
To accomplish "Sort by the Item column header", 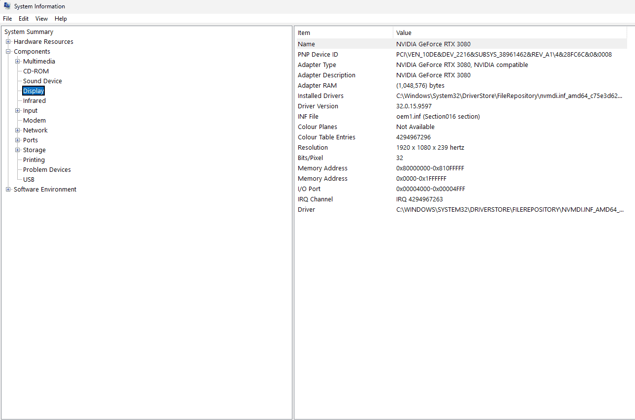I will (x=344, y=33).
